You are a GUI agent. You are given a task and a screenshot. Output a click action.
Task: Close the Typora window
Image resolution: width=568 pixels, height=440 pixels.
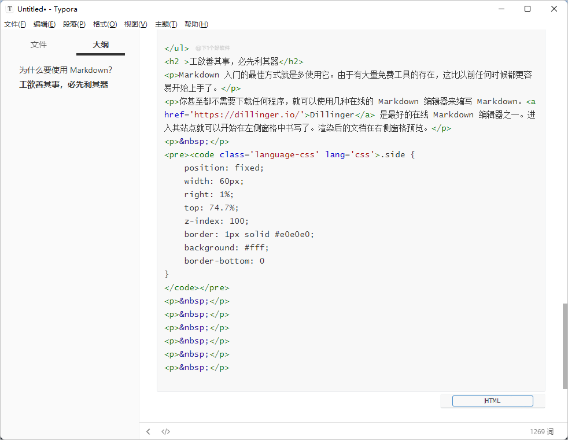[554, 9]
